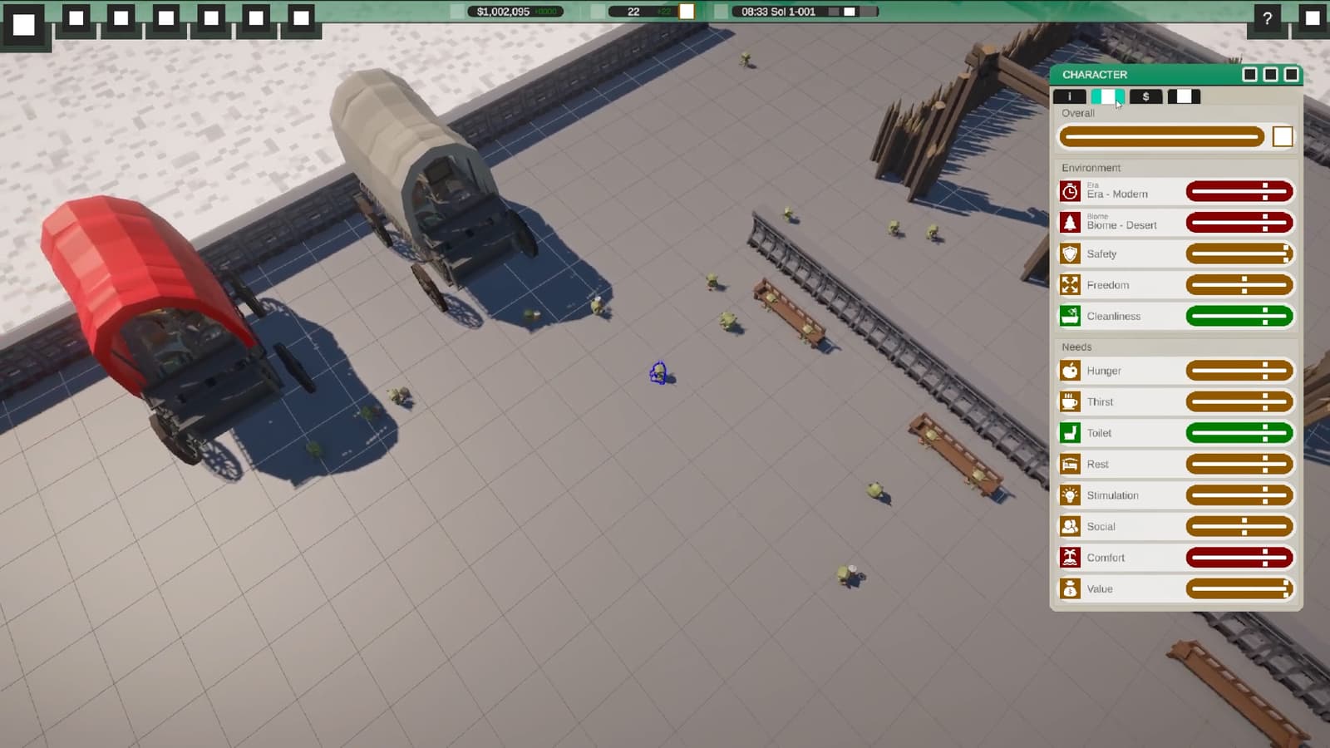The height and width of the screenshot is (748, 1330).
Task: Click the Safety shield icon
Action: click(x=1070, y=253)
